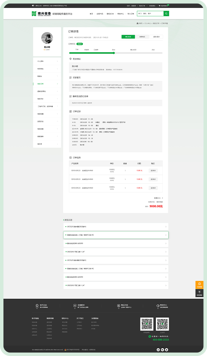Open the shopping cart icon in top bar

click(x=160, y=6)
